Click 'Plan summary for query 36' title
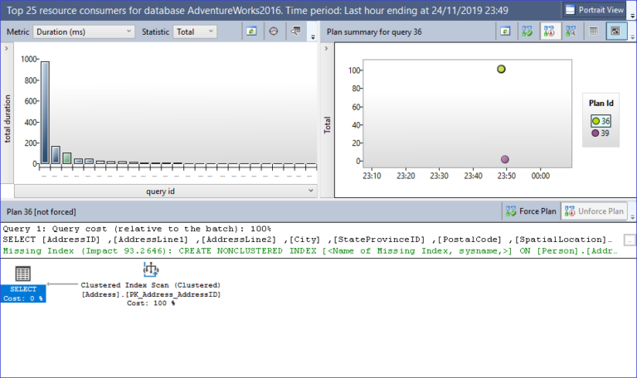 [x=374, y=31]
